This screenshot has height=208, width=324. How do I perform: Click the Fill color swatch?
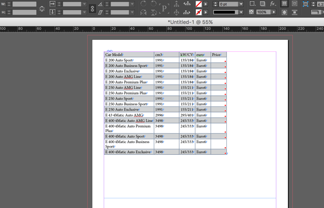click(199, 4)
